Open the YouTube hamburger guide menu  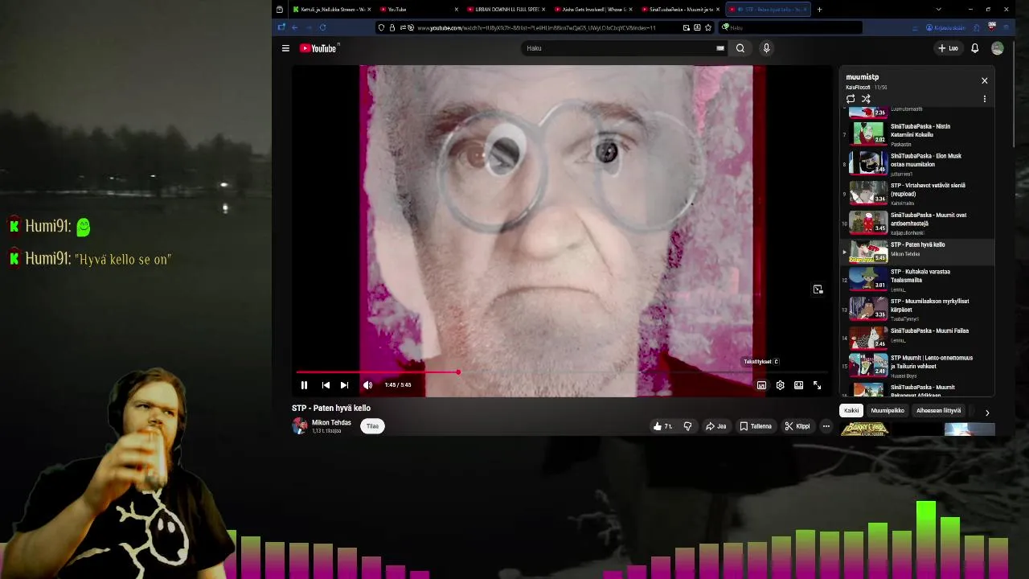[x=285, y=48]
